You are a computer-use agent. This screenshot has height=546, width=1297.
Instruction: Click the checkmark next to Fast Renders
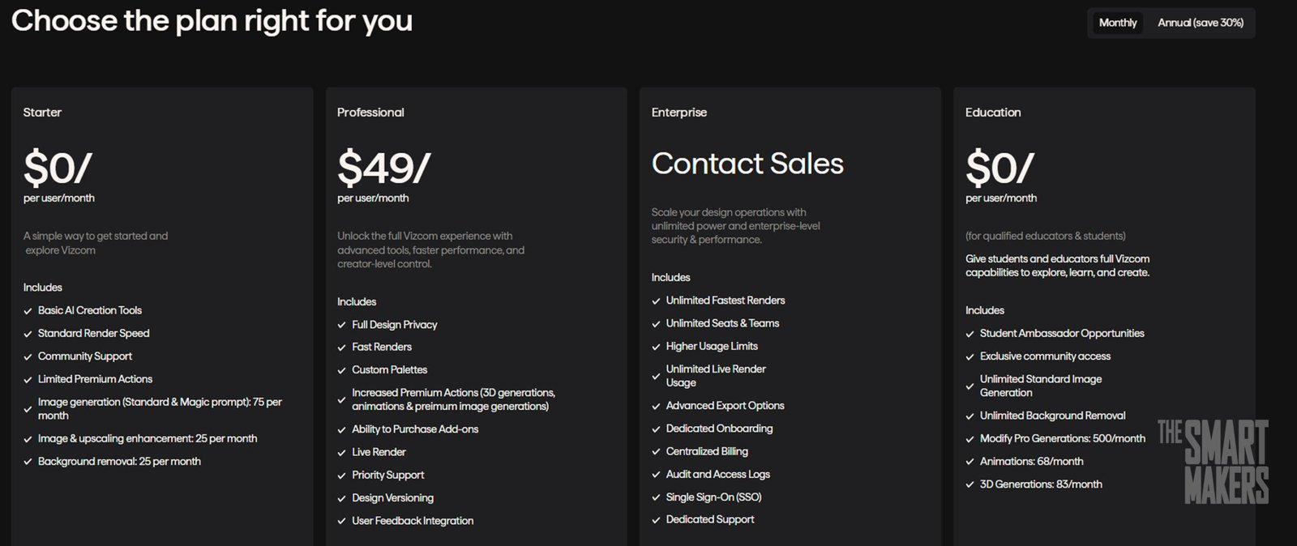tap(340, 347)
